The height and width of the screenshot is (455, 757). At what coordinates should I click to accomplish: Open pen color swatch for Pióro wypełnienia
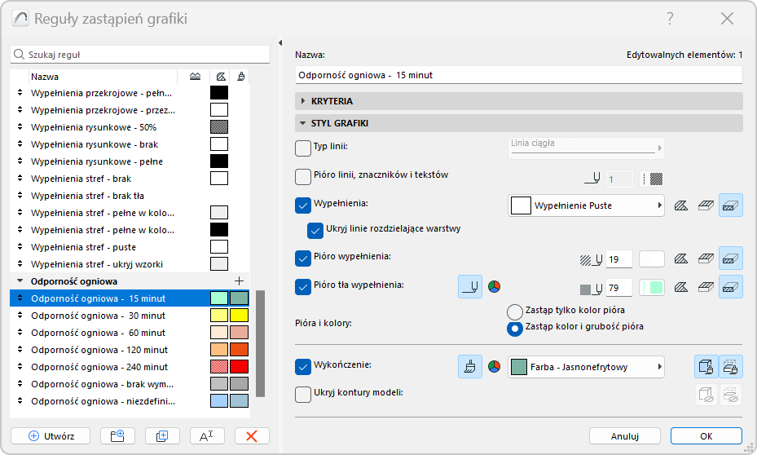(x=652, y=259)
